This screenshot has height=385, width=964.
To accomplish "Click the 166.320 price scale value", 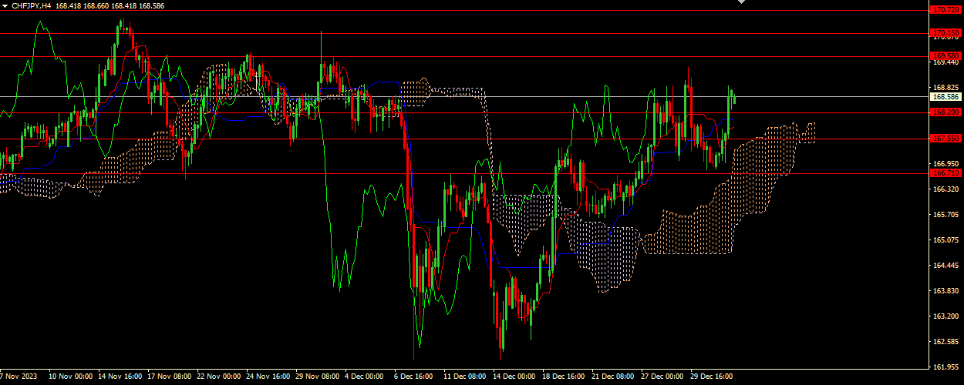I will coord(945,189).
